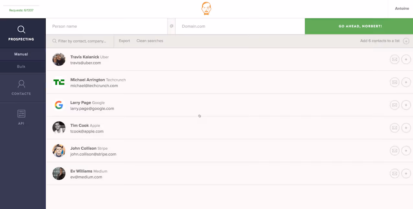Open the Prospecting section
Screen dimensions: 413x209
(x=21, y=33)
